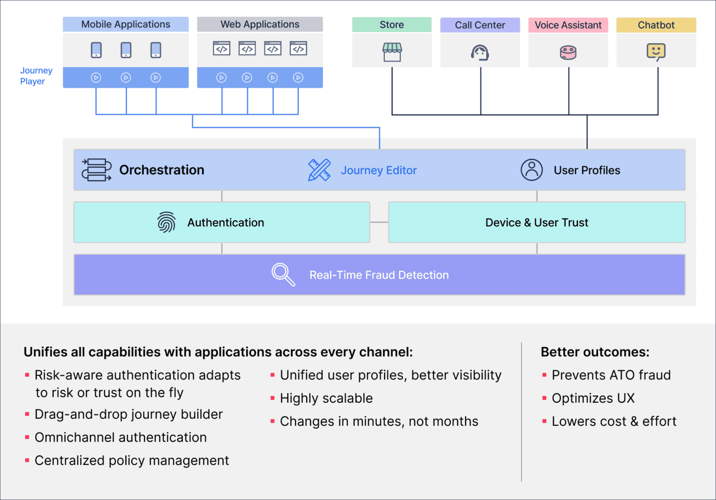This screenshot has width=716, height=500.
Task: Select the Call Center headset icon
Action: pyautogui.click(x=480, y=52)
